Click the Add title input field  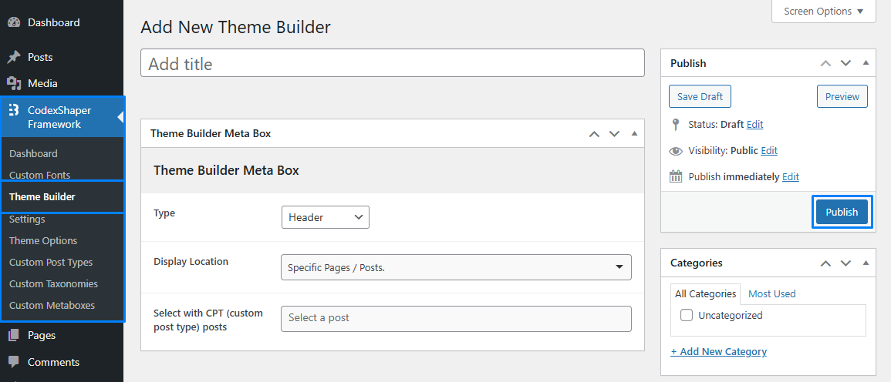pyautogui.click(x=393, y=63)
